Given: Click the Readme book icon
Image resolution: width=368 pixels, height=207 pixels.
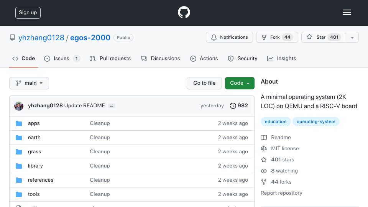Looking at the screenshot, I should pos(264,138).
